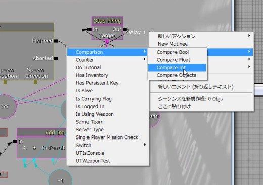Choose Is Logged In condition
The width and height of the screenshot is (263, 185).
108,106
